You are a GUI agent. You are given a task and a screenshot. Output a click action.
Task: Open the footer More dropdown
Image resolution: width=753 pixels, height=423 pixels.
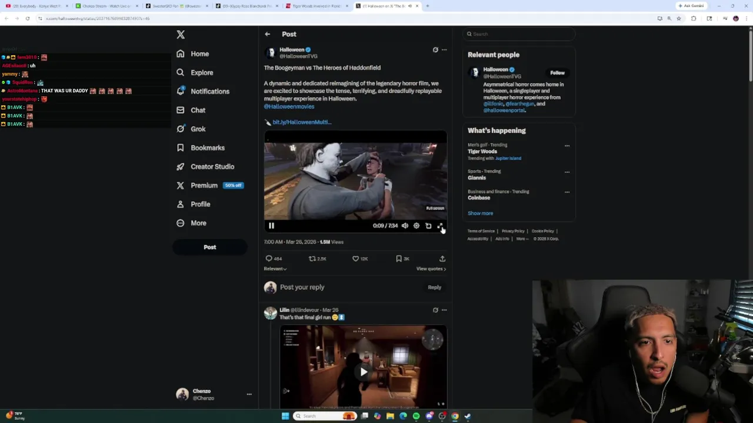click(x=522, y=239)
